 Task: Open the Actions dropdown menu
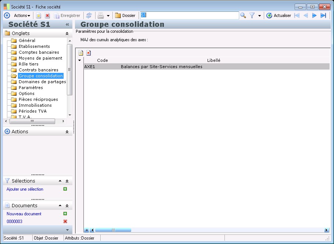pyautogui.click(x=22, y=15)
